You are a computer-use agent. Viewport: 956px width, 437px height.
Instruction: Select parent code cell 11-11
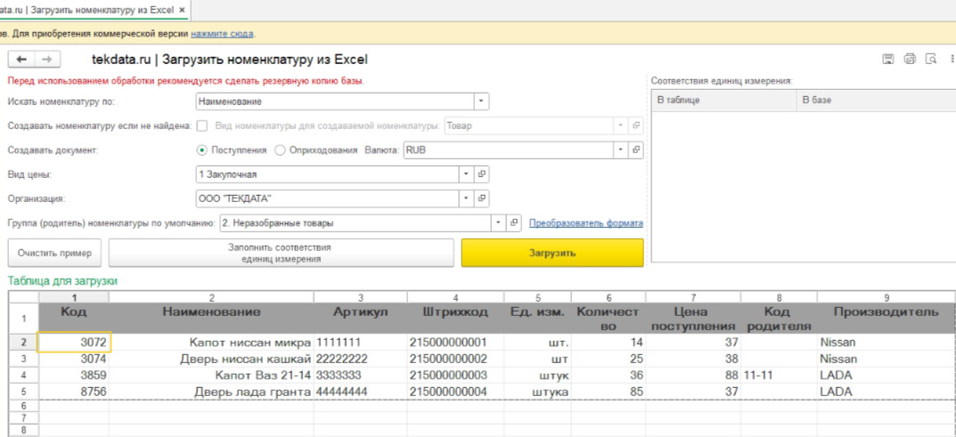780,376
